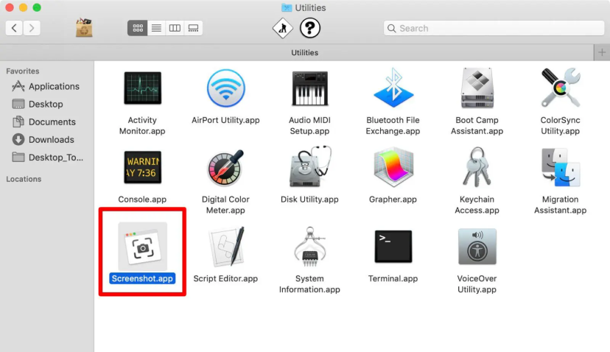Screen dimensions: 610x352
Task: Click the Script Editor.app name label
Action: coord(225,278)
